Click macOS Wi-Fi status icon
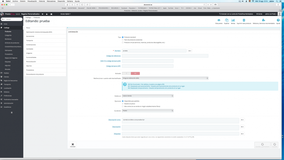 253,1
